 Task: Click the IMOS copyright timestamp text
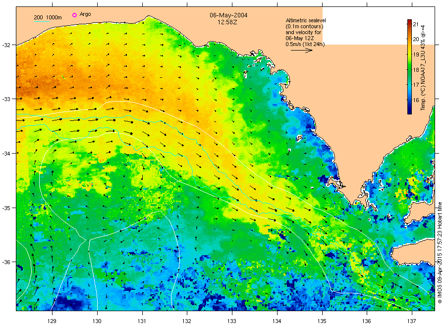tap(440, 253)
